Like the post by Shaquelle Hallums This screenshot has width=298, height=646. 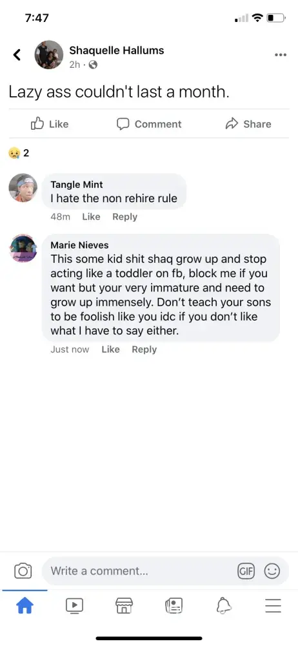[50, 123]
